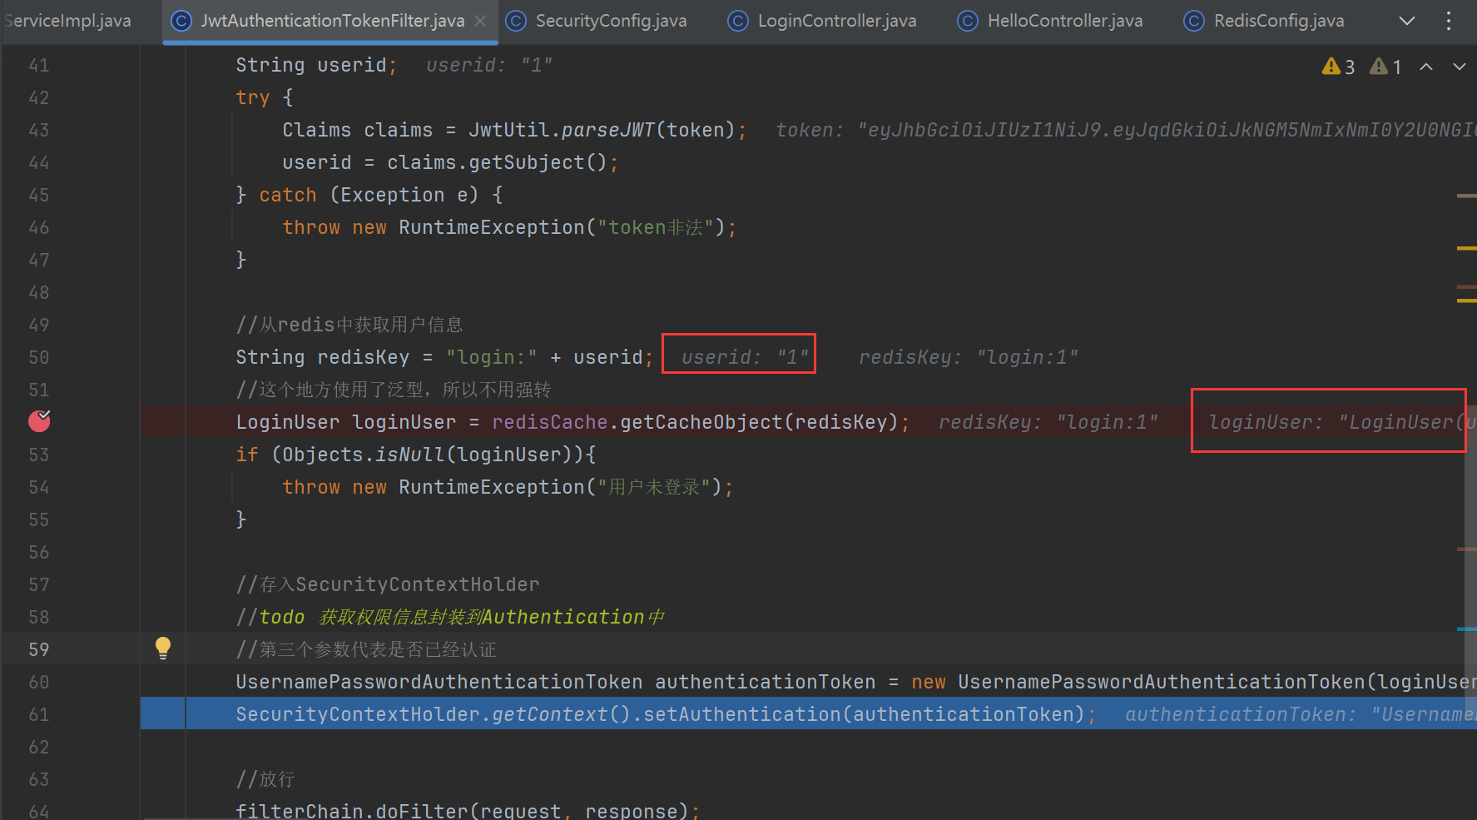This screenshot has height=820, width=1477.
Task: Go to next highlighted error
Action: 1460,67
